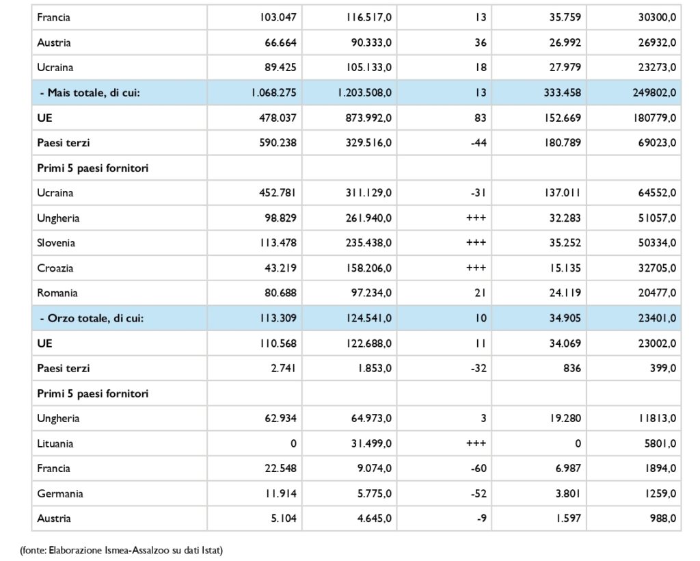Select the value 1.853,0
700x561 pixels.
tap(375, 369)
